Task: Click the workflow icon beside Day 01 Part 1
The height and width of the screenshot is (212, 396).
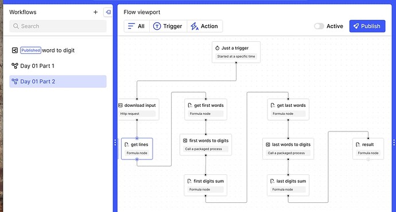Action: pyautogui.click(x=15, y=66)
